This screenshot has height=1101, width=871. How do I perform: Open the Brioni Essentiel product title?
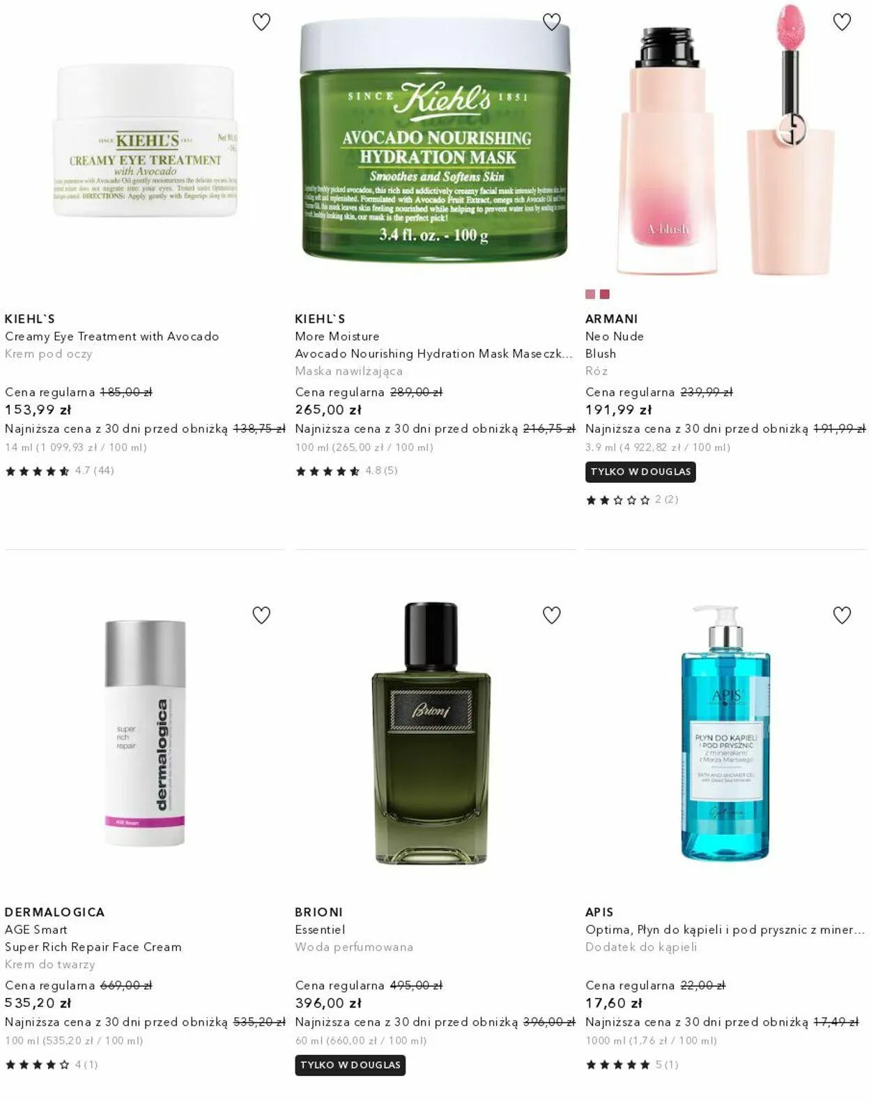[x=320, y=930]
